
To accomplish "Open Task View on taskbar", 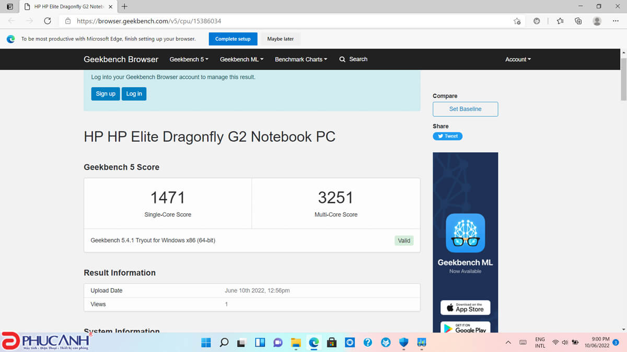I will click(242, 343).
